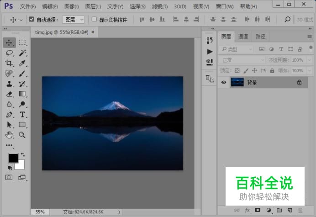Select the Path Selection tool

tap(9, 125)
